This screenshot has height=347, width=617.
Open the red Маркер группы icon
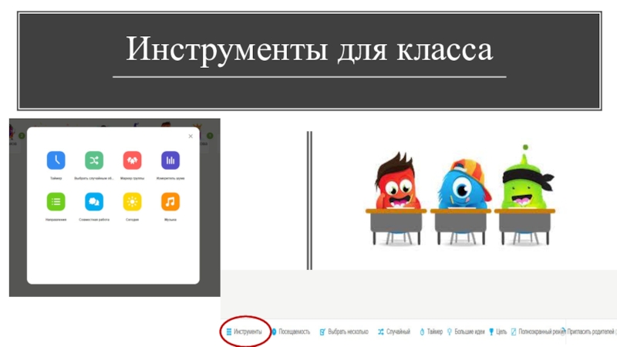pos(132,160)
